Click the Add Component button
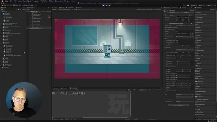The height and width of the screenshot is (122, 217). point(179,105)
